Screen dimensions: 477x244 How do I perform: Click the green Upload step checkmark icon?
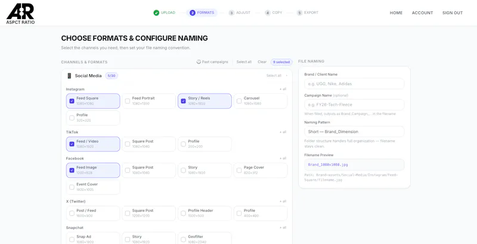(x=156, y=13)
